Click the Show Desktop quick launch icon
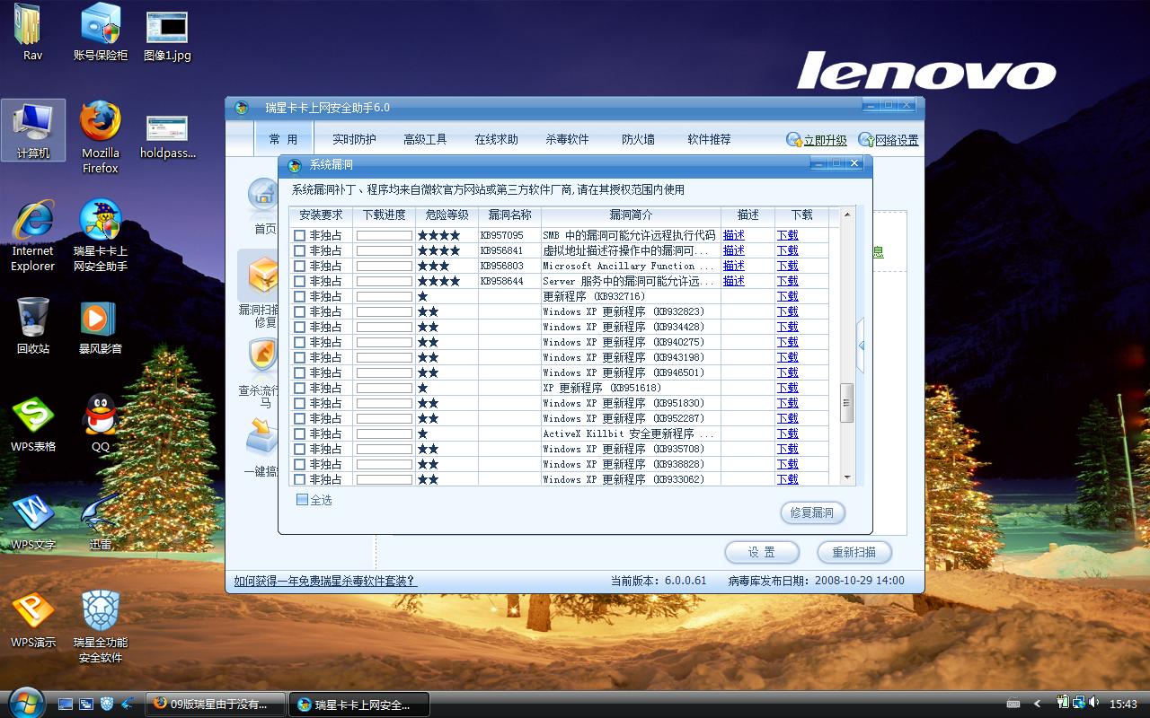The height and width of the screenshot is (718, 1150). (x=66, y=704)
